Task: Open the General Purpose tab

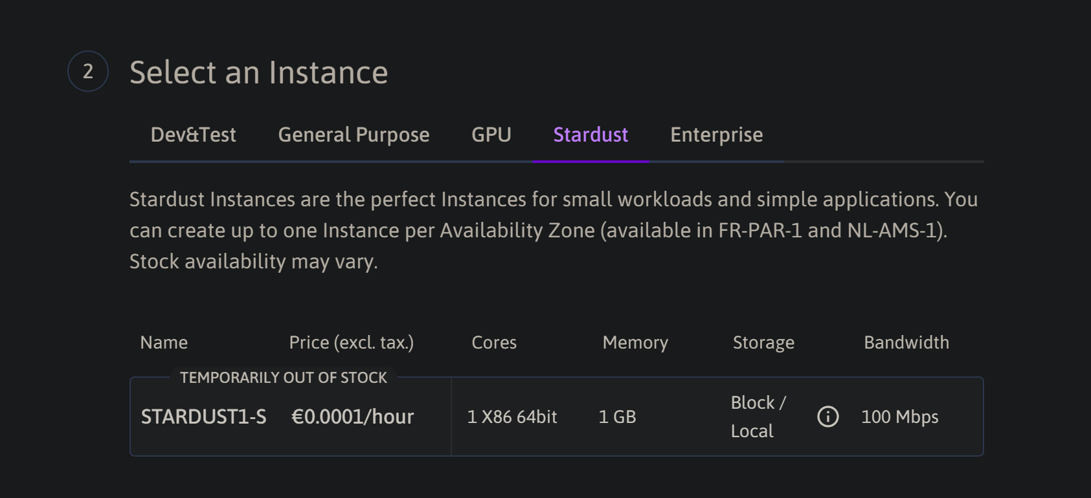Action: (354, 135)
